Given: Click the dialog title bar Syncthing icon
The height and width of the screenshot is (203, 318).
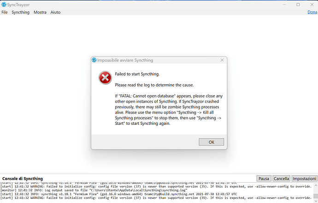Looking at the screenshot, I should point(94,60).
